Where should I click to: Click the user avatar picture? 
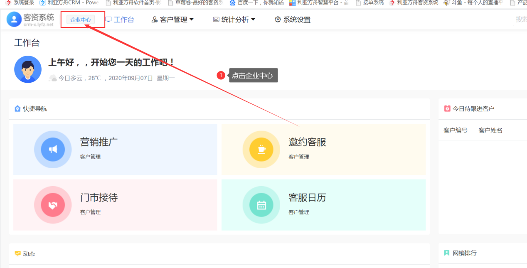point(28,69)
